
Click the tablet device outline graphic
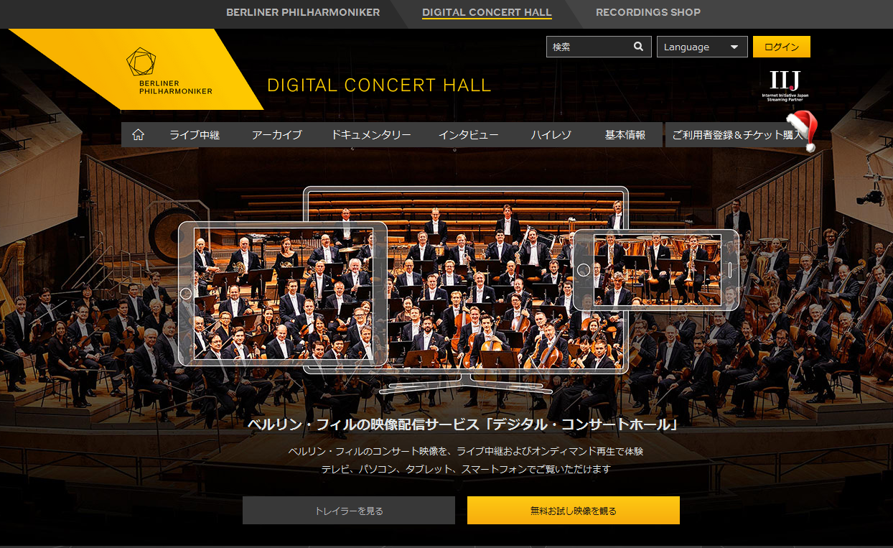coord(283,292)
